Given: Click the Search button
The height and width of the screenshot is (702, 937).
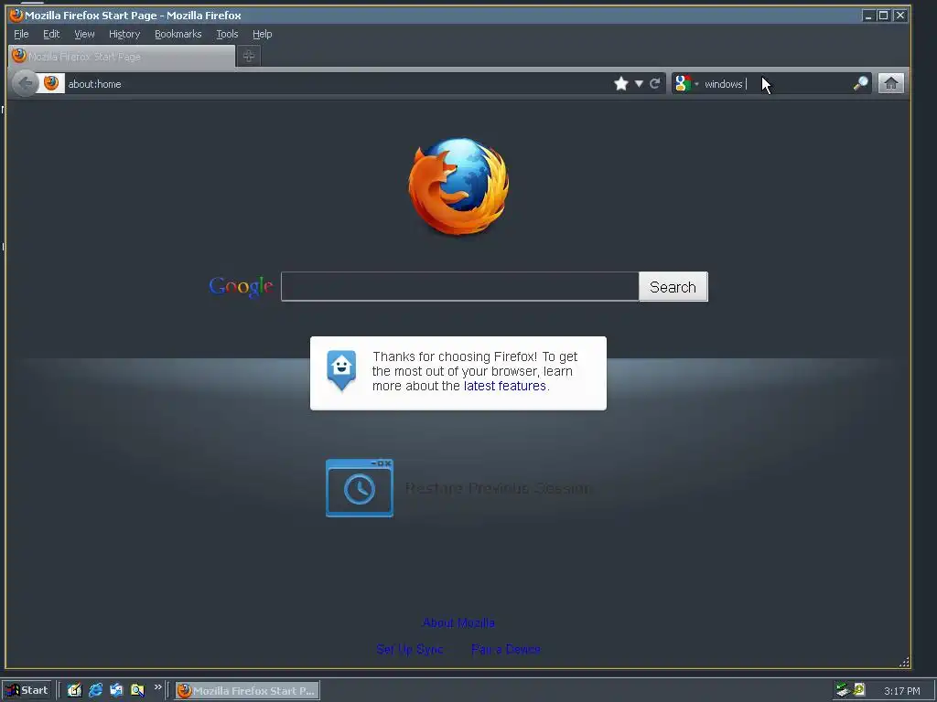Looking at the screenshot, I should click(x=673, y=286).
